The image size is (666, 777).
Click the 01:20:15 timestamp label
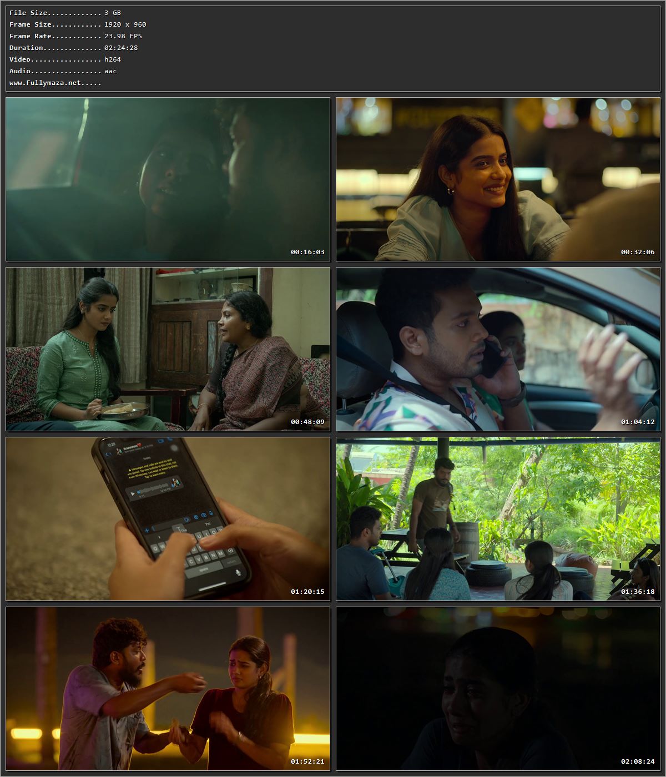(x=307, y=592)
